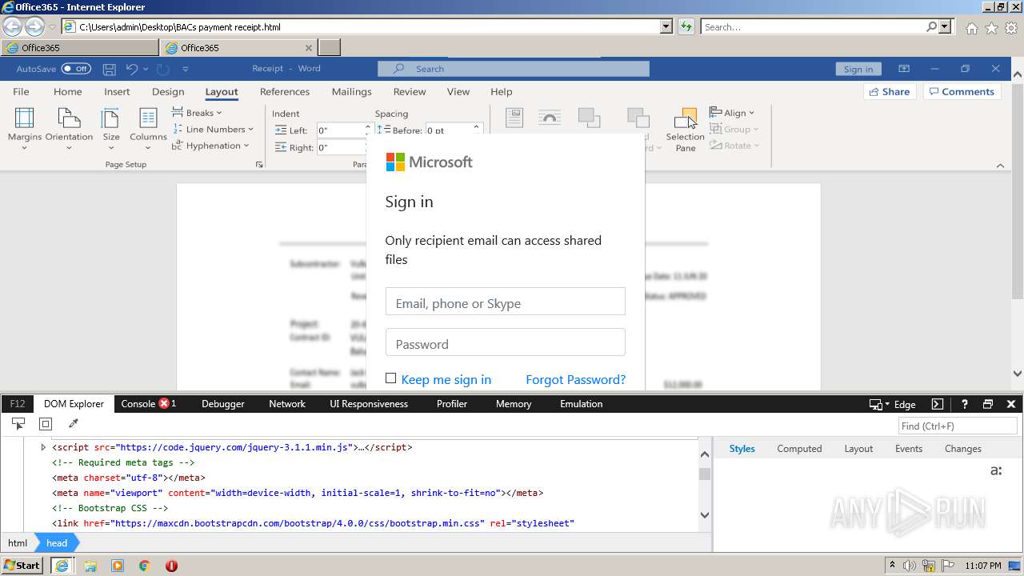
Task: Click the Undo arrow in Word title bar
Action: click(x=132, y=69)
